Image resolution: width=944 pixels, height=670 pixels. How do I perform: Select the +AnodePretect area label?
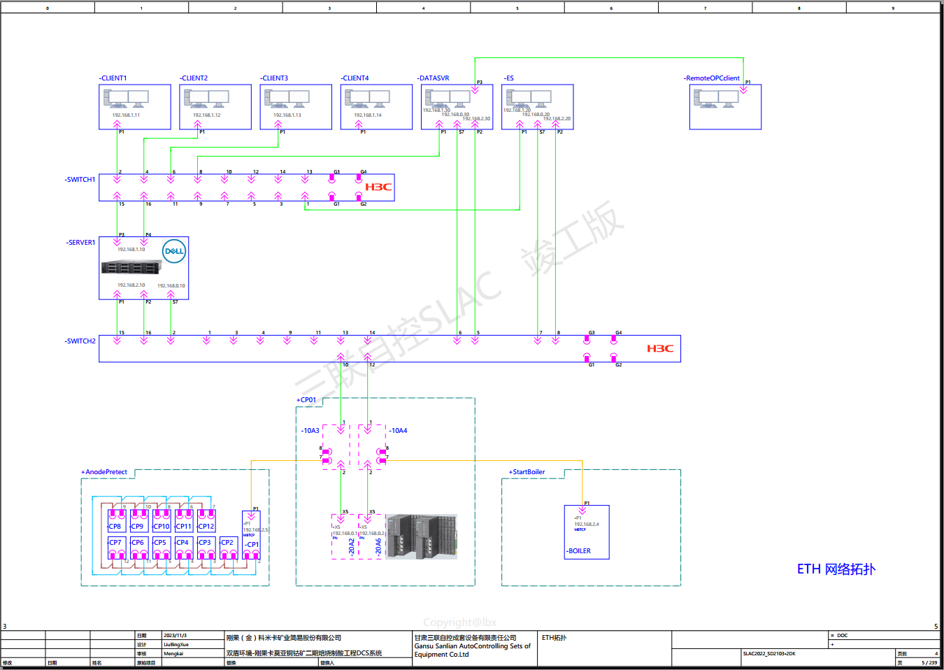click(x=104, y=472)
